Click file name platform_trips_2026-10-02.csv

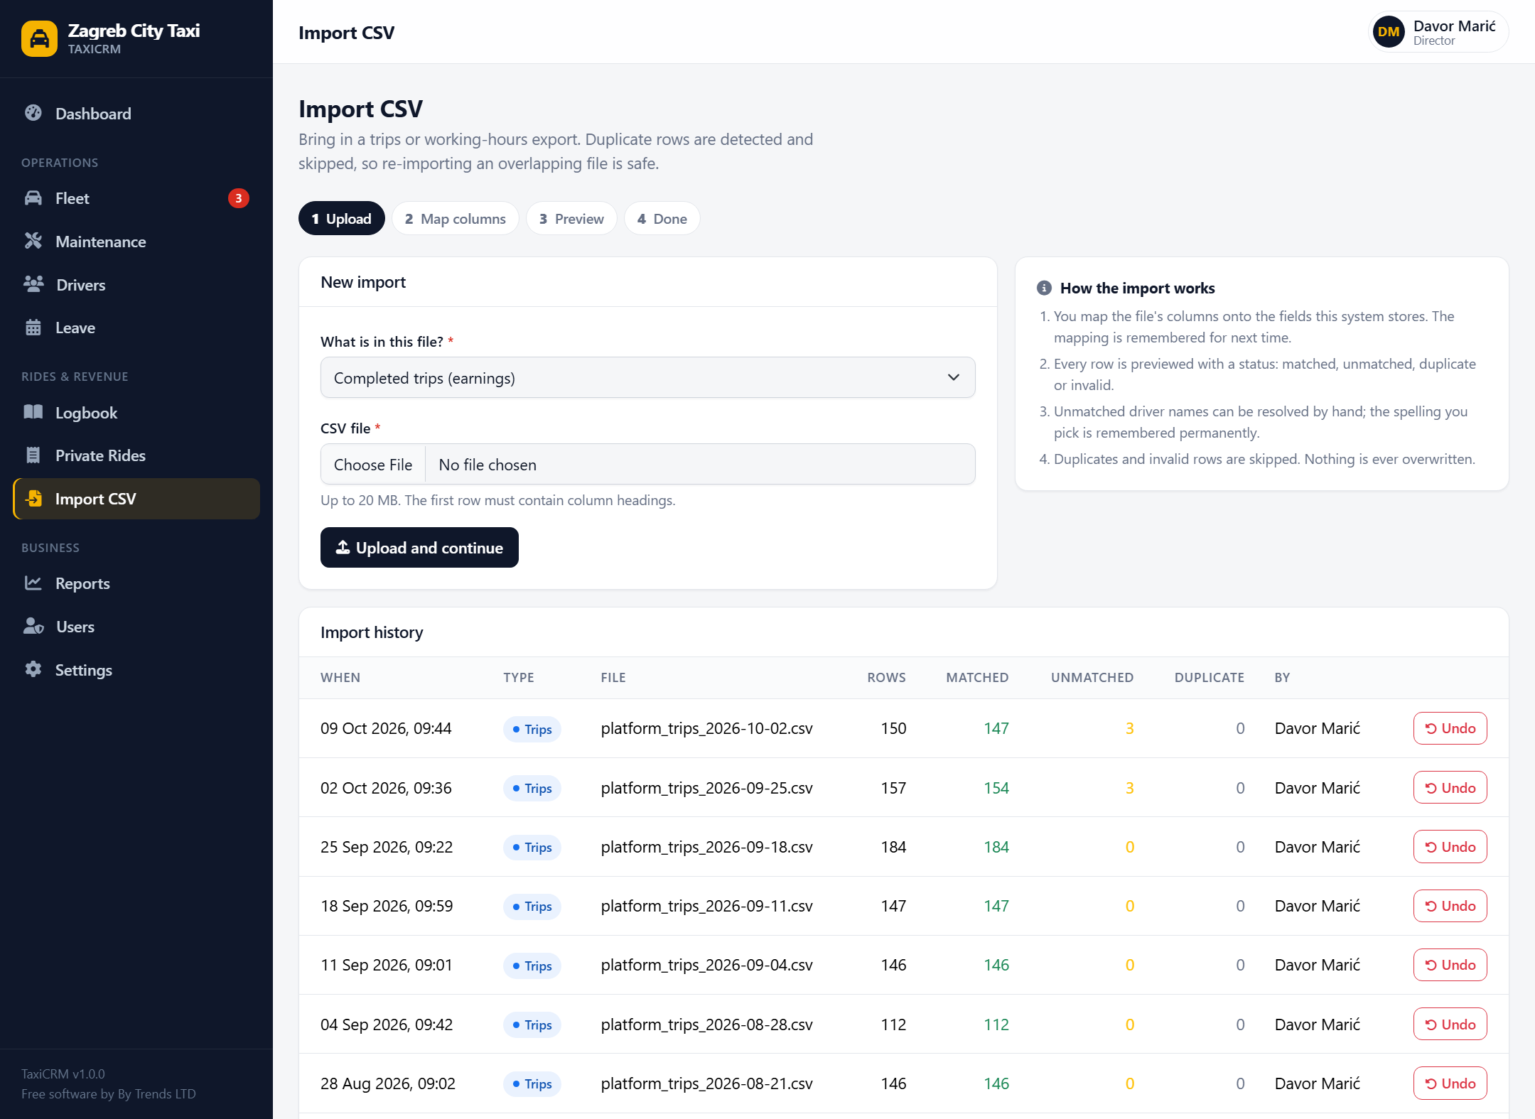click(707, 728)
